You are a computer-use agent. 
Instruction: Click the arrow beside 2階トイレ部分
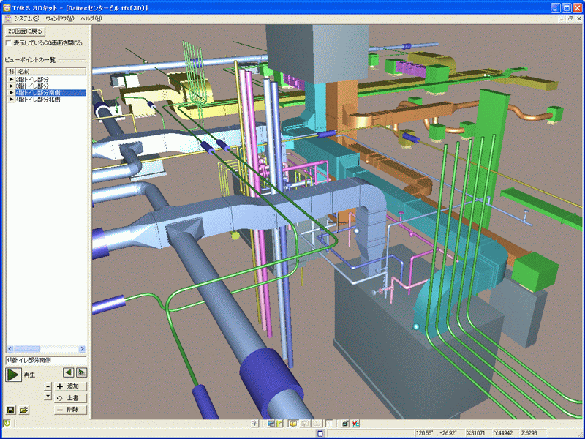pyautogui.click(x=11, y=80)
